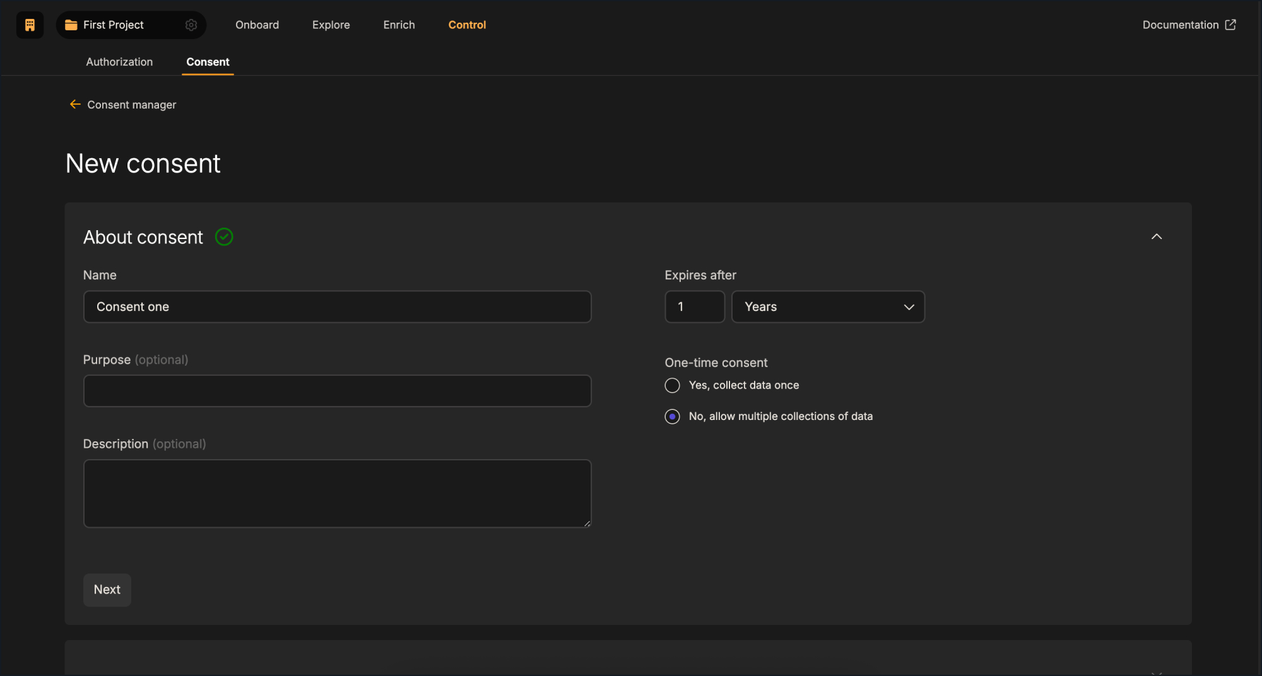Screen dimensions: 1262x676
Task: Click the orange folder icon in project selector
Action: pos(71,25)
